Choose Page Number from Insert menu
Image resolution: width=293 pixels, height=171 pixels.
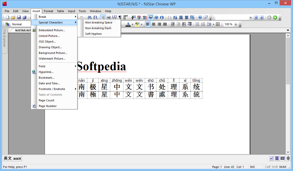point(54,106)
